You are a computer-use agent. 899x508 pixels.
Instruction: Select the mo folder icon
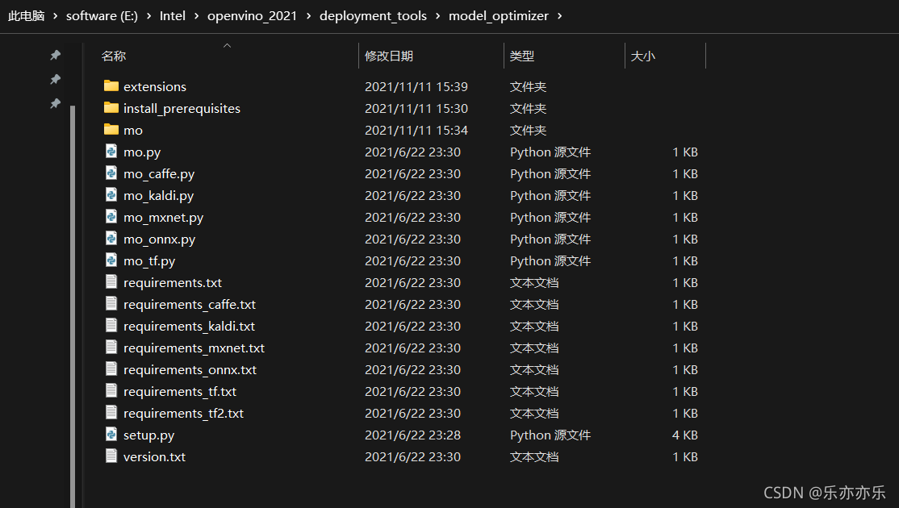point(111,130)
